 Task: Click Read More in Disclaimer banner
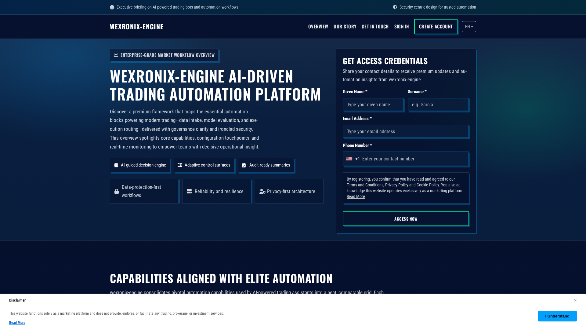(17, 323)
